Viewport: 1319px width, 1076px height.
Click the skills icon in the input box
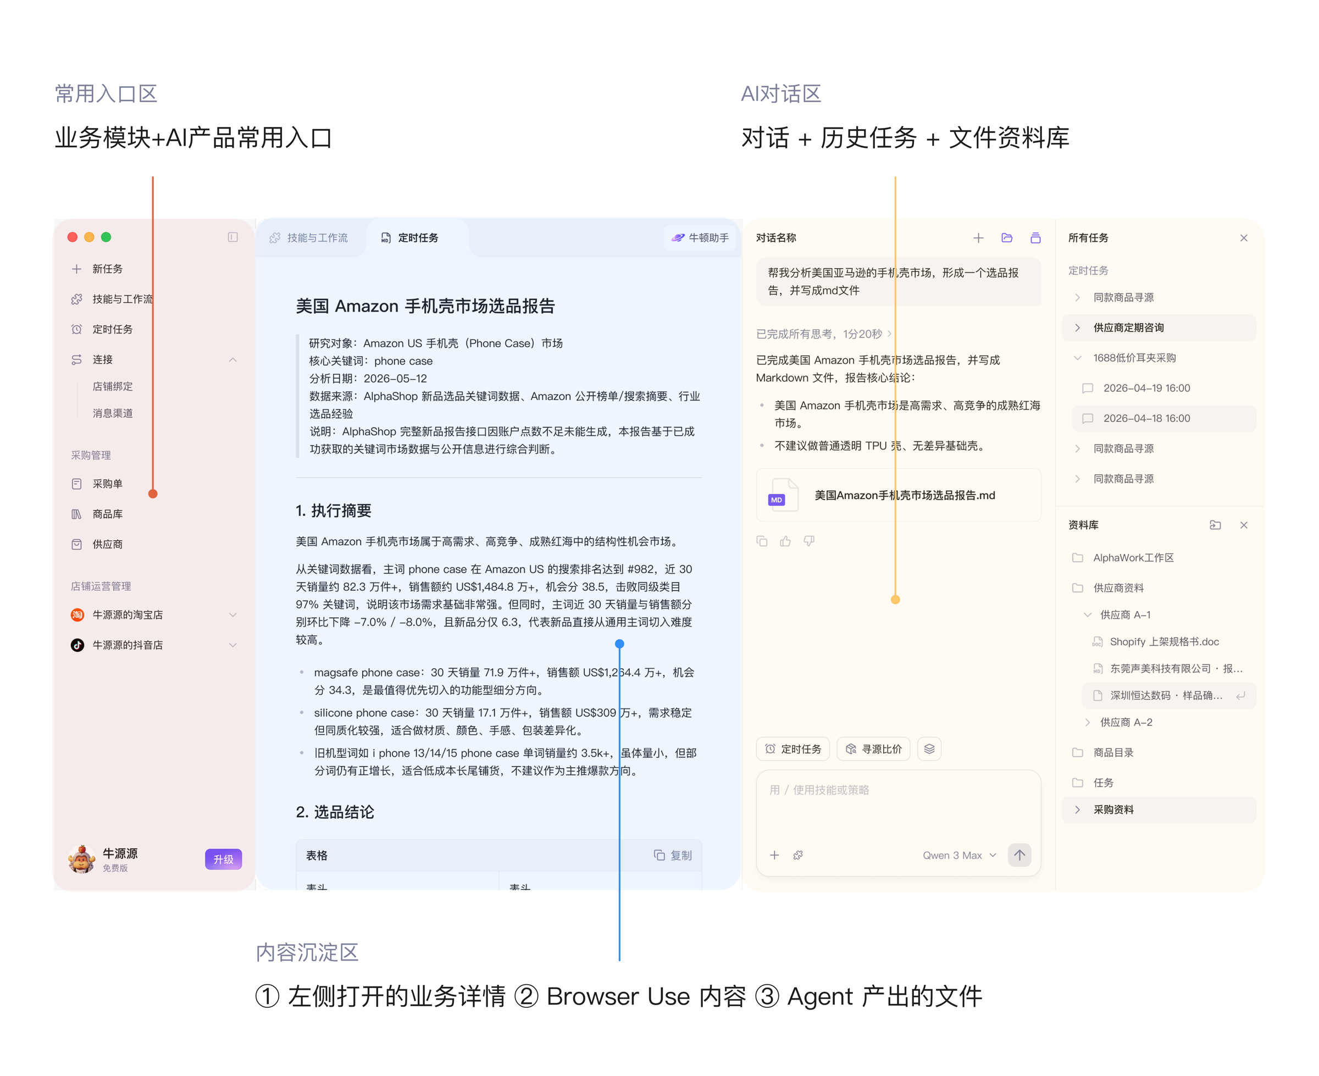tap(799, 855)
